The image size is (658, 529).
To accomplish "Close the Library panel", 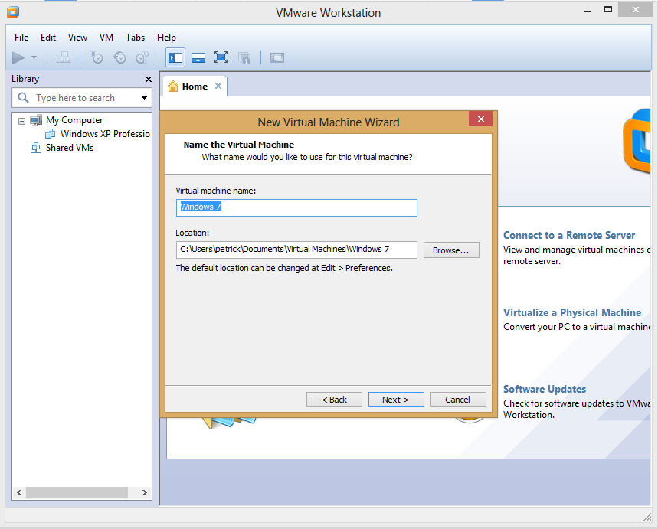I will click(148, 80).
